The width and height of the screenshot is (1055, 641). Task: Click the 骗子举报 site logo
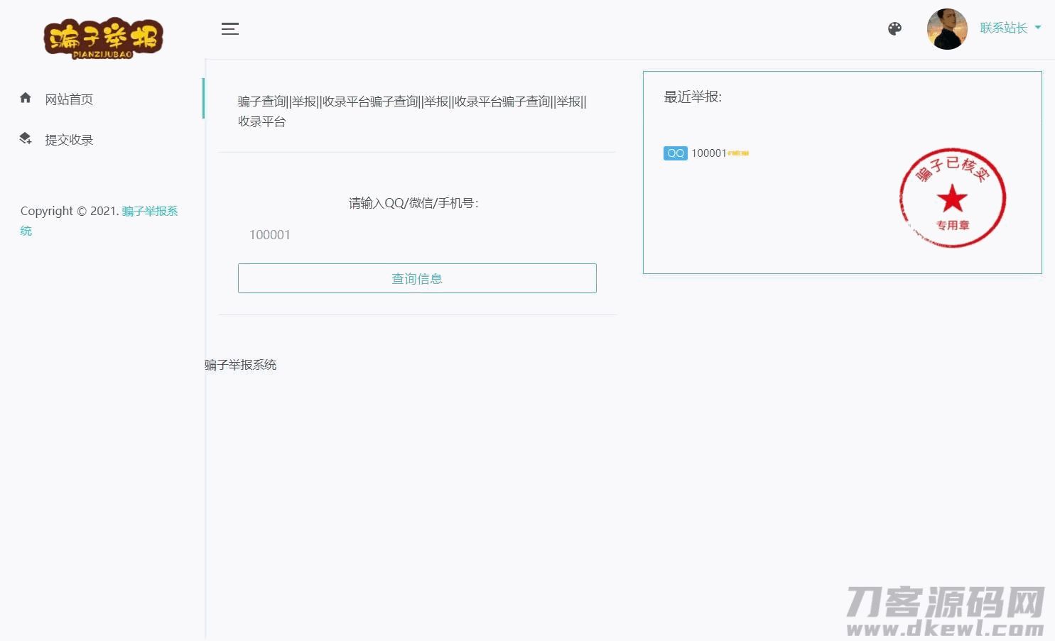pyautogui.click(x=103, y=38)
